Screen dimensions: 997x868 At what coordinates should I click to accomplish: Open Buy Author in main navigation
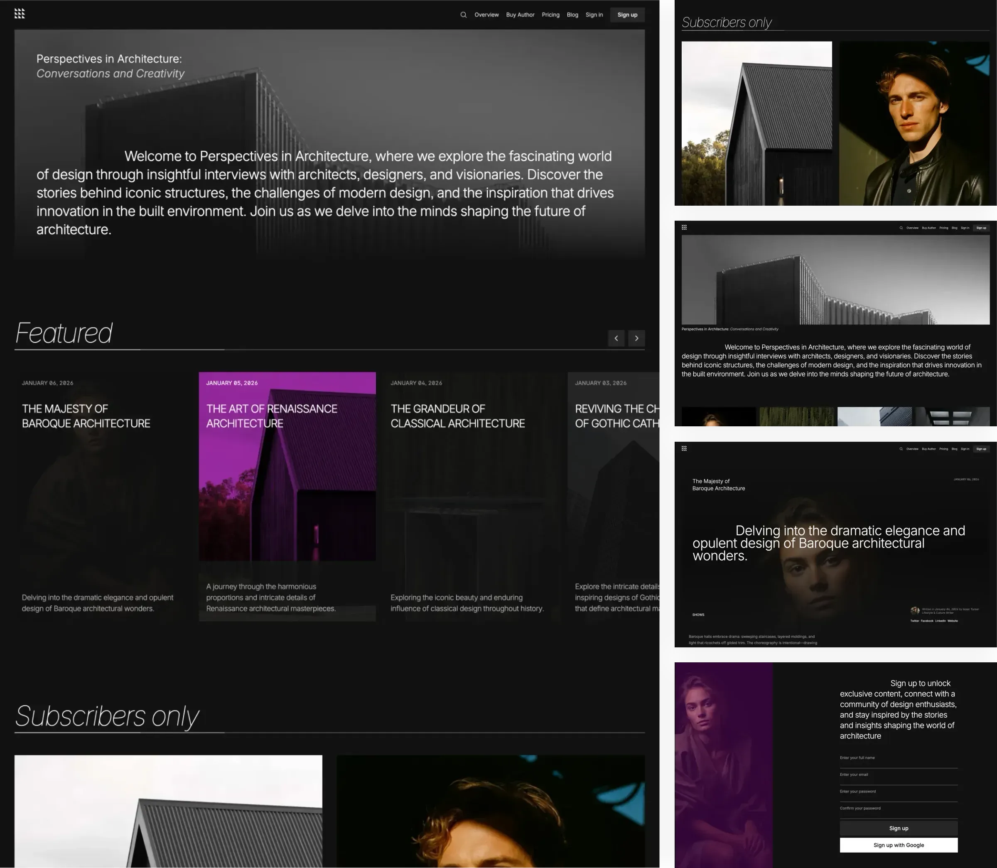(x=520, y=15)
